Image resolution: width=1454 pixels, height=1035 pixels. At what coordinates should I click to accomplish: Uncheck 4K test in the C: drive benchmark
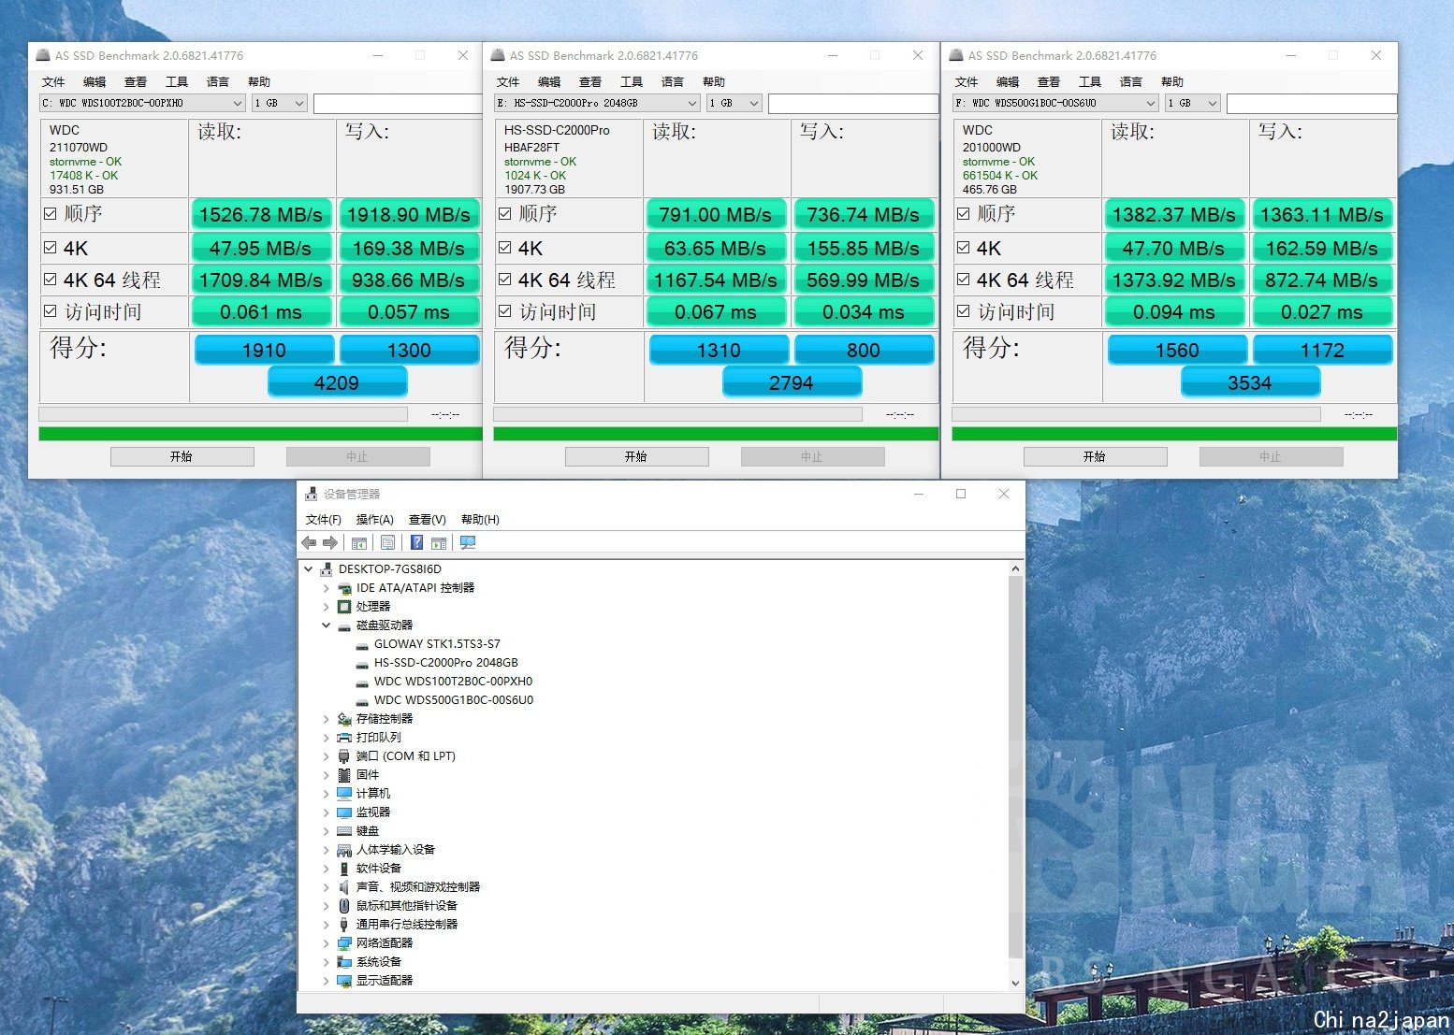(51, 248)
